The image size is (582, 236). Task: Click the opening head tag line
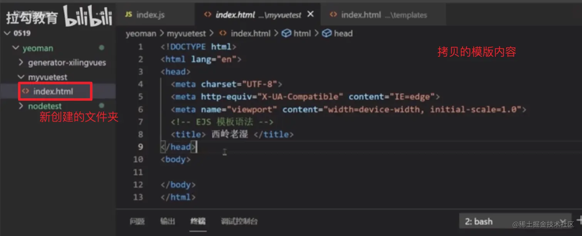(x=176, y=72)
